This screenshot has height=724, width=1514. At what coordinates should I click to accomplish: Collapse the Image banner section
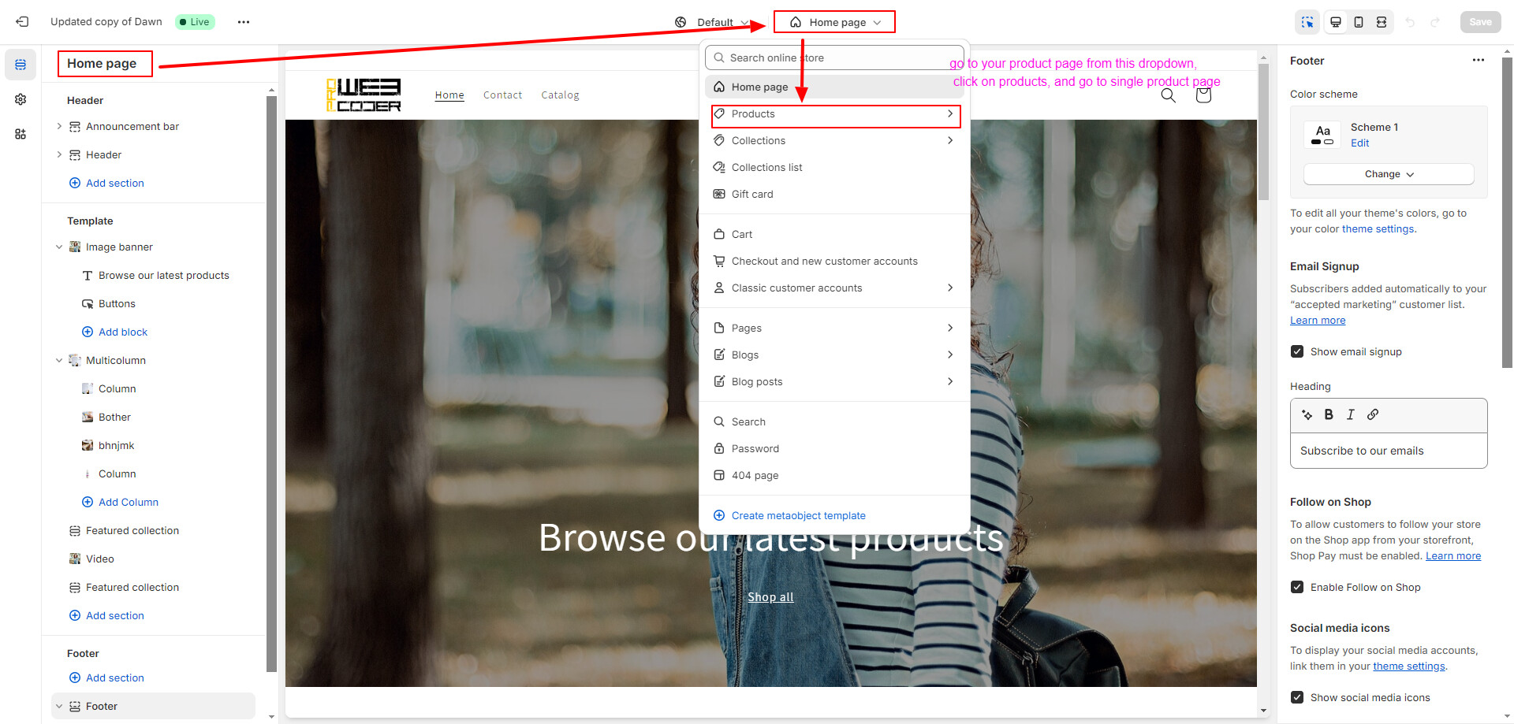[x=59, y=247]
